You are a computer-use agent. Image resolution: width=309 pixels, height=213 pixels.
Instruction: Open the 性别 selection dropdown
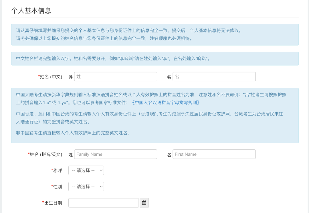pyautogui.click(x=86, y=186)
